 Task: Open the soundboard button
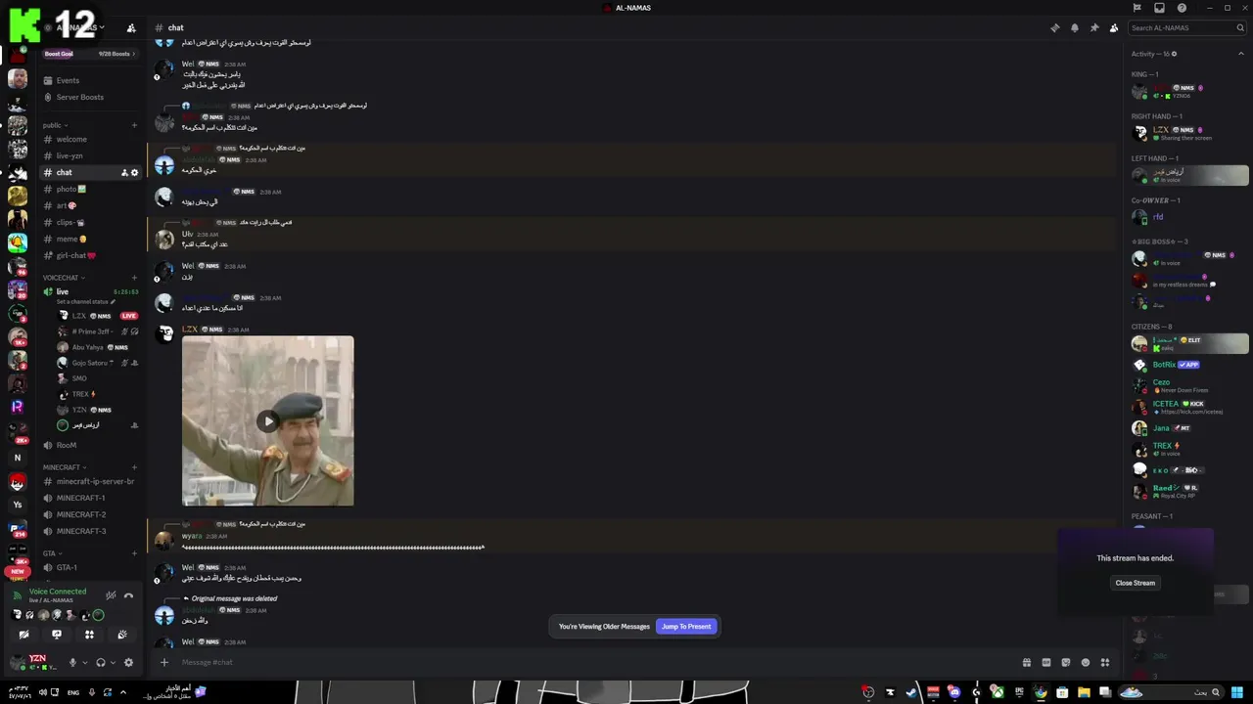click(x=122, y=635)
